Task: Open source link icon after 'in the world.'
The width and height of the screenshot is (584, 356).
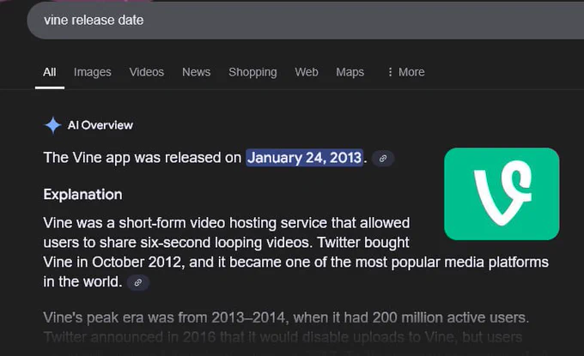Action: 137,282
